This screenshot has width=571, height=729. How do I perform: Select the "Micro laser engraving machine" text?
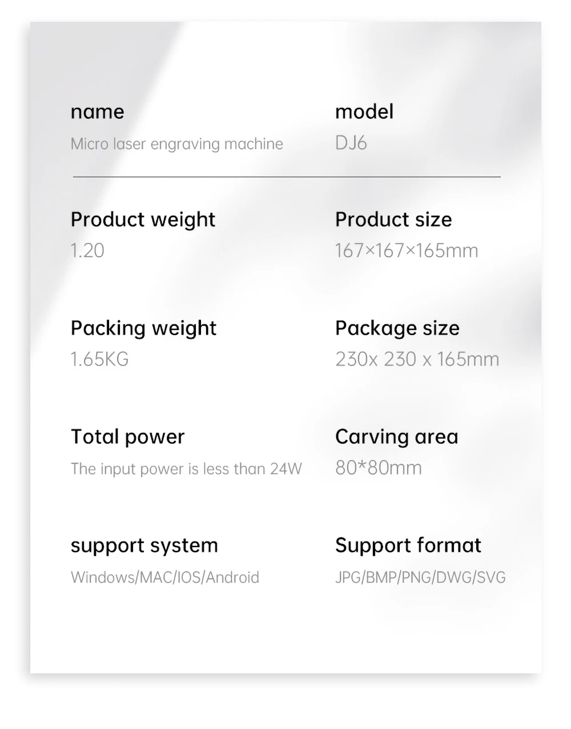176,144
